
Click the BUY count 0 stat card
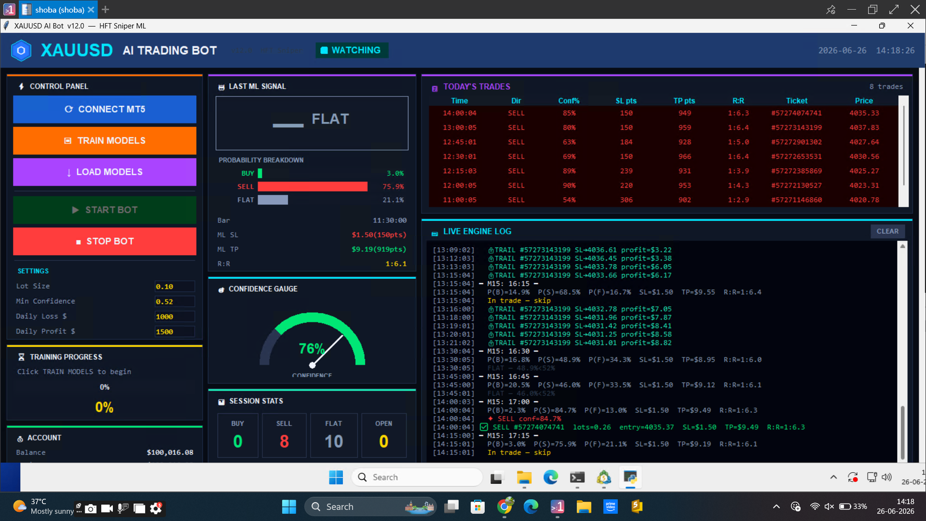click(x=238, y=435)
